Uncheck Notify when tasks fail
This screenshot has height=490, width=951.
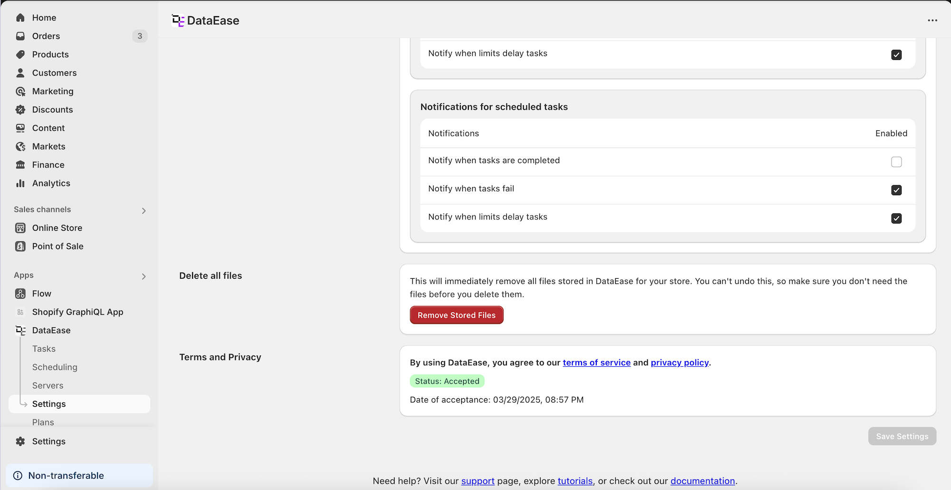point(896,190)
